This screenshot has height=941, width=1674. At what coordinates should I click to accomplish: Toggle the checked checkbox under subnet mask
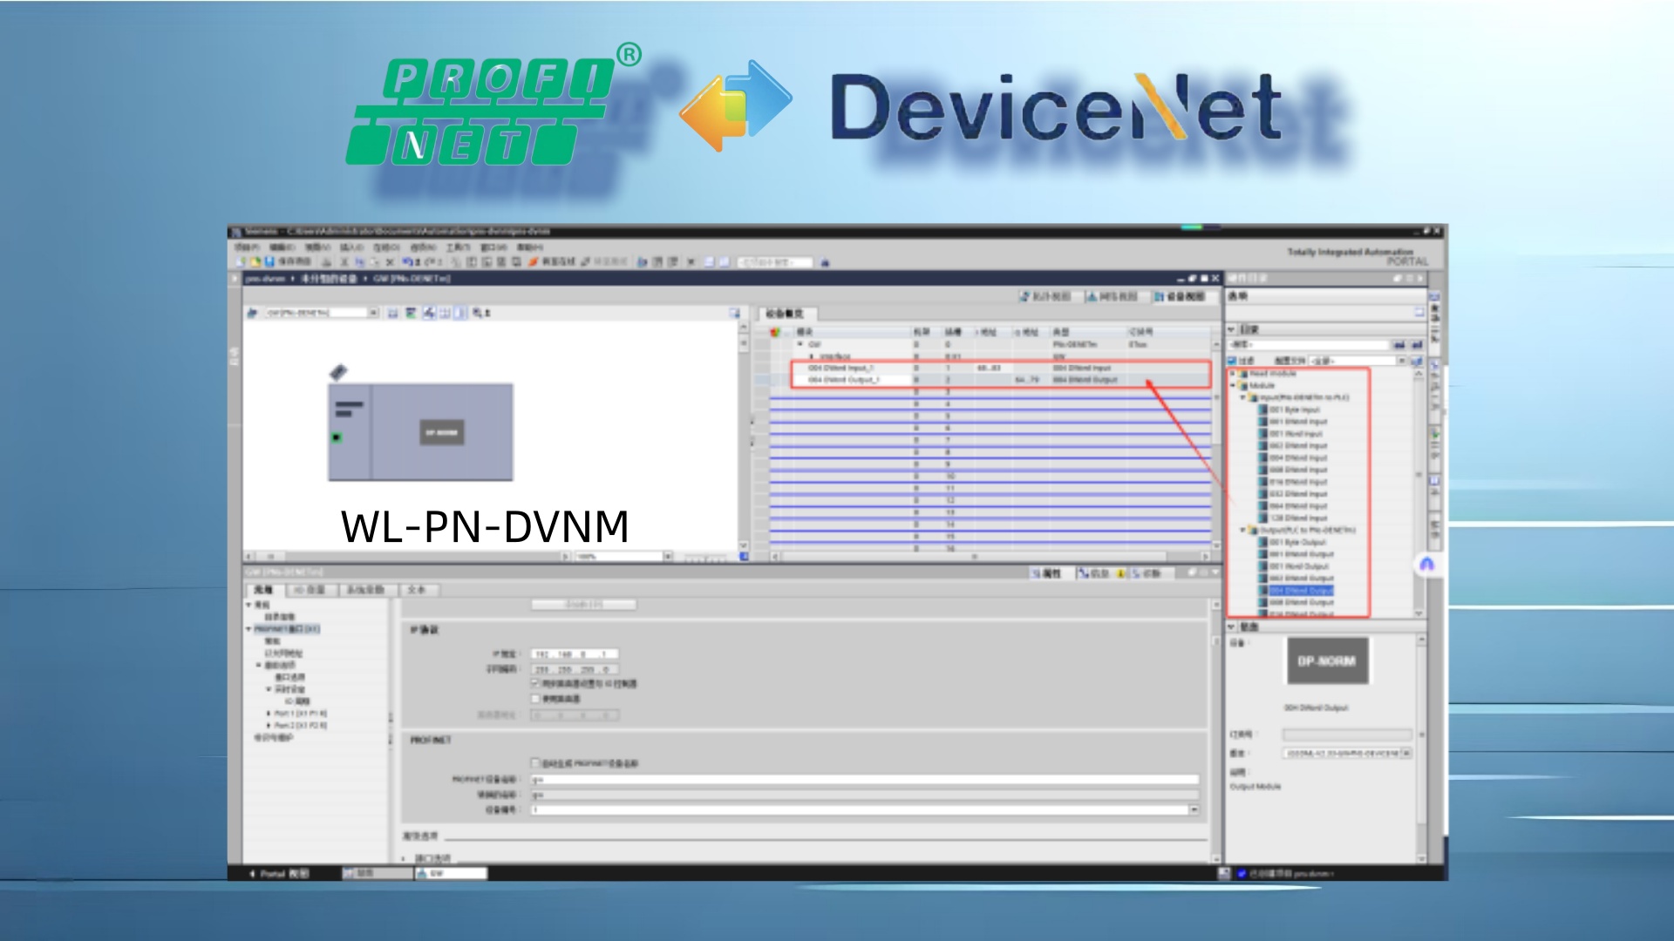[535, 684]
